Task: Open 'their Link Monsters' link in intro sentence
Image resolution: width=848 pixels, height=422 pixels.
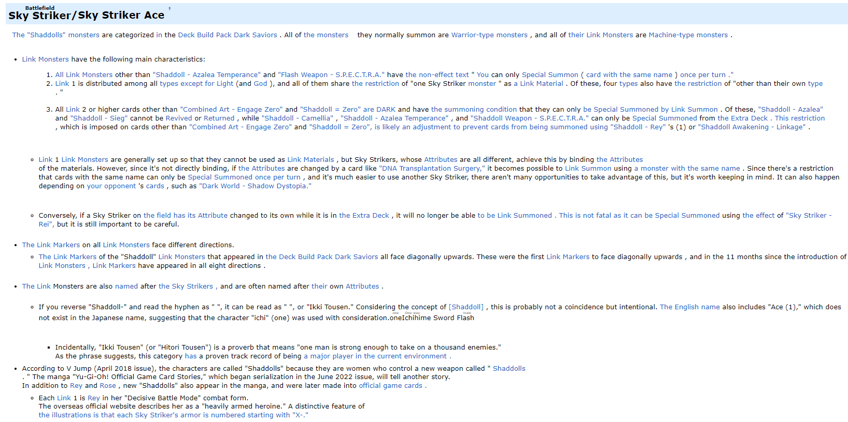Action: point(601,35)
